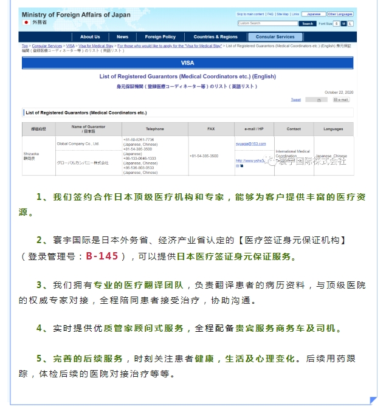Set font size to S

point(336,24)
